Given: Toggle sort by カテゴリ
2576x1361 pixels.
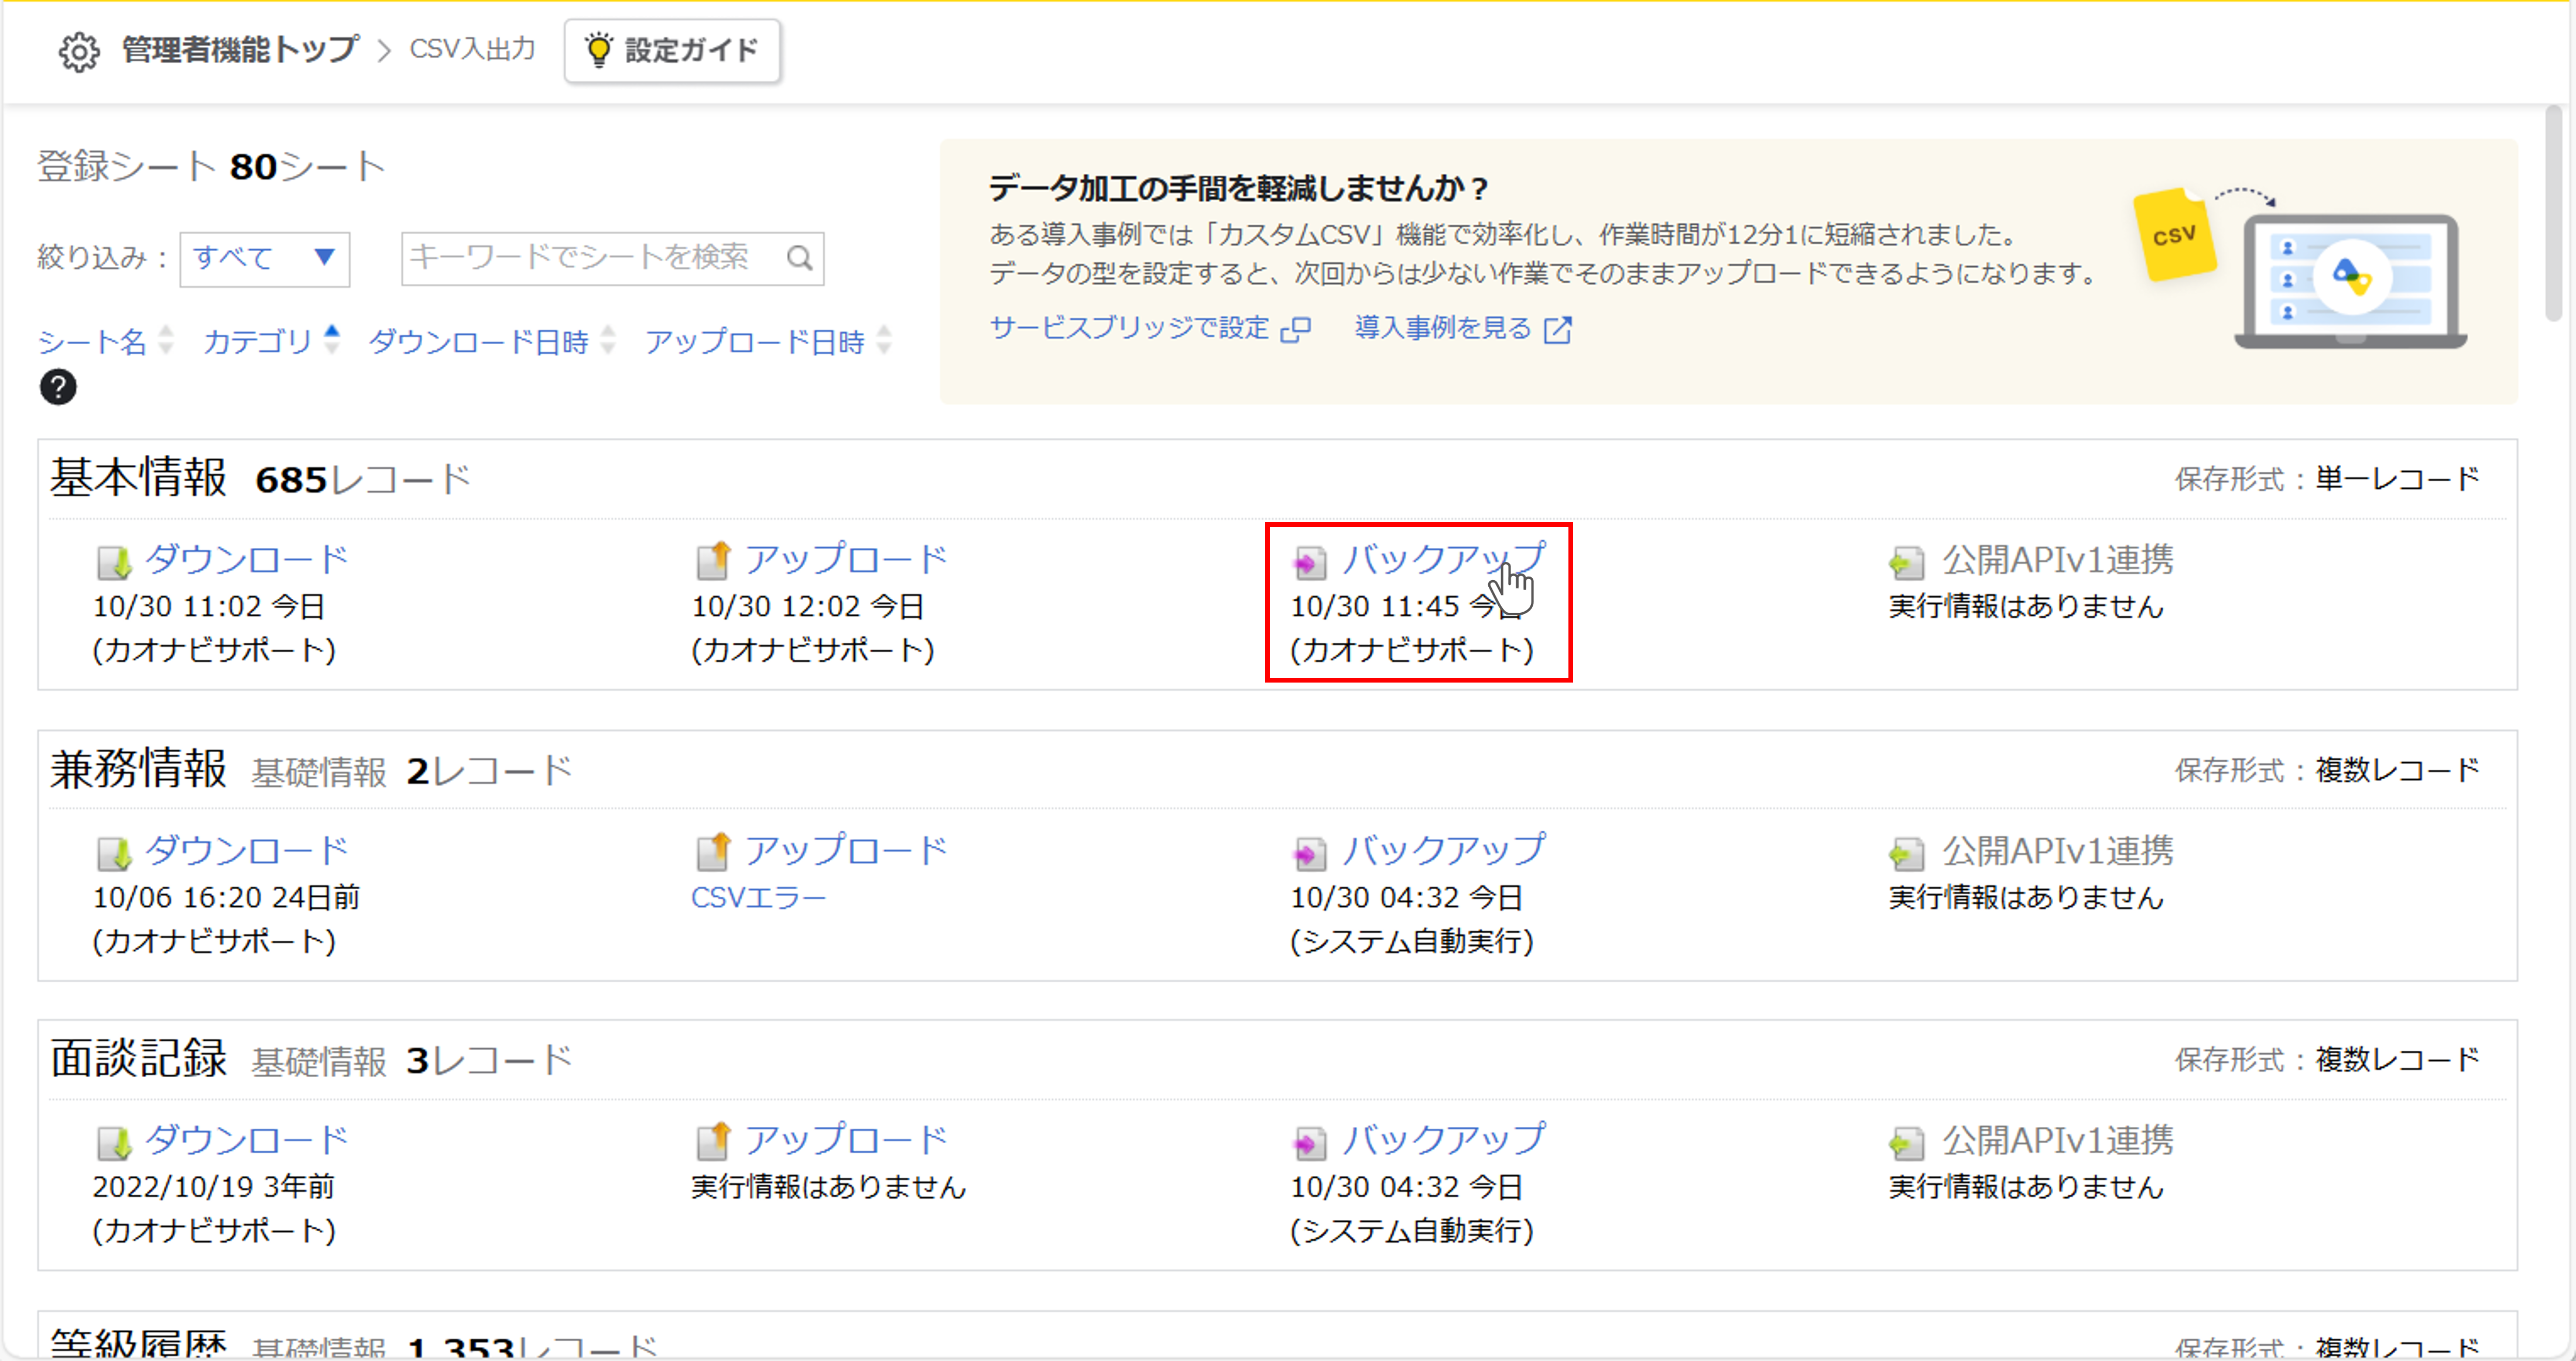Looking at the screenshot, I should click(x=259, y=342).
